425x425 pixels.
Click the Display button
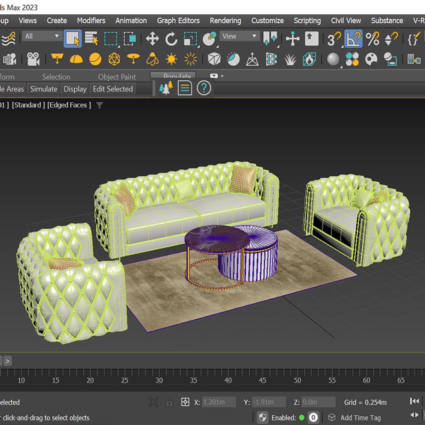(75, 89)
